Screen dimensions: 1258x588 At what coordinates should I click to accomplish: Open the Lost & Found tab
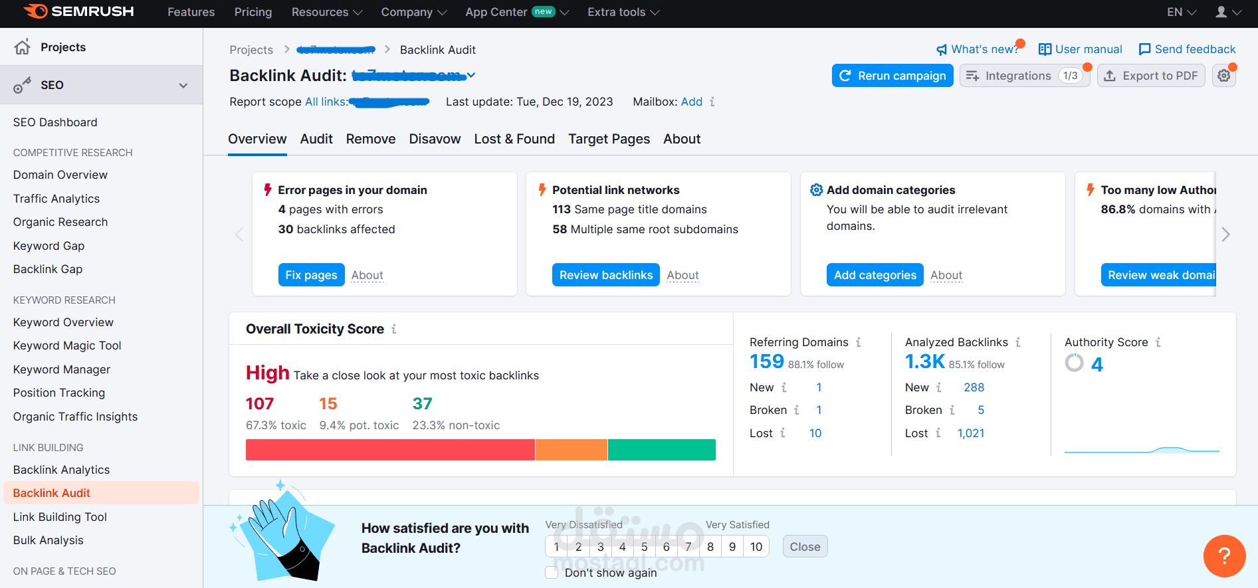(x=514, y=139)
